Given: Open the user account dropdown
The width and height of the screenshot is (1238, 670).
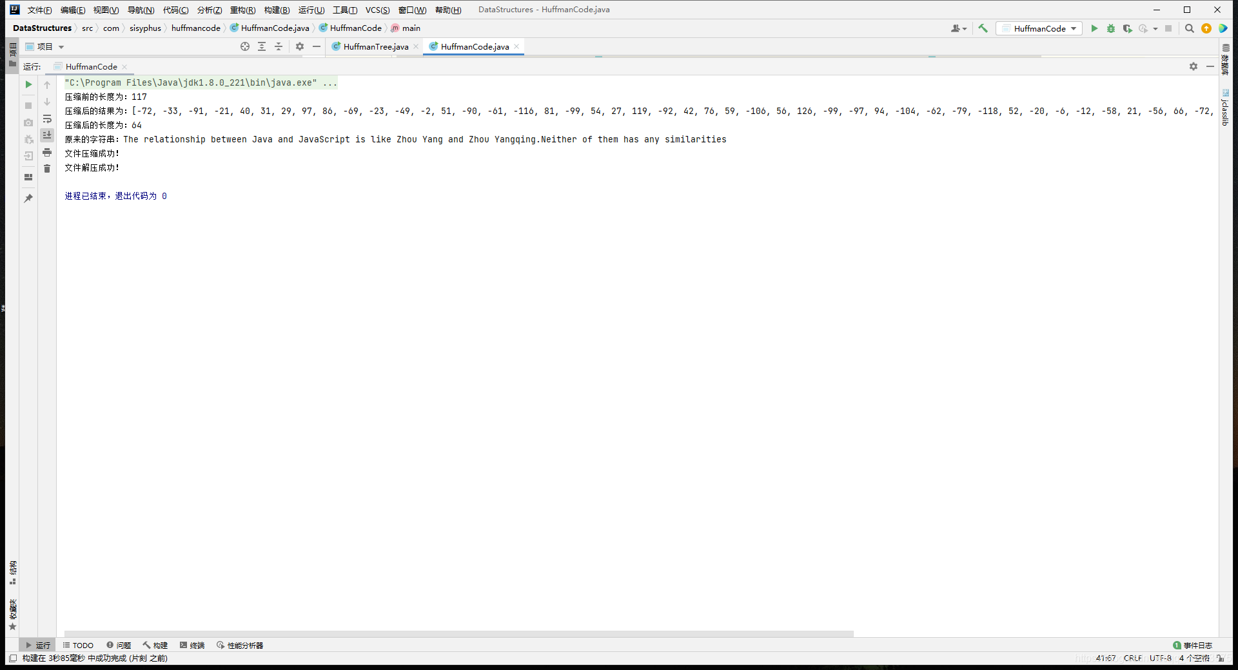Looking at the screenshot, I should tap(959, 28).
